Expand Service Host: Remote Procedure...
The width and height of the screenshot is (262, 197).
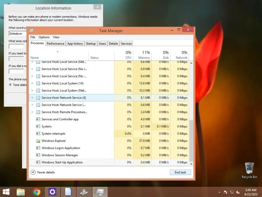[32, 112]
